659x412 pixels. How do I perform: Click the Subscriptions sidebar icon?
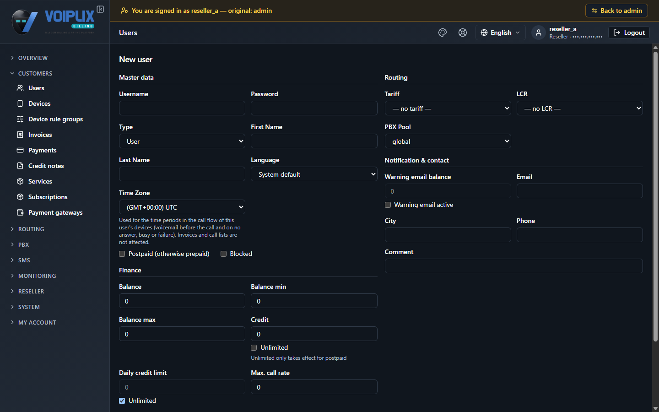pos(20,197)
